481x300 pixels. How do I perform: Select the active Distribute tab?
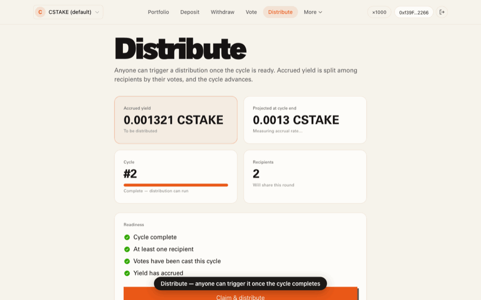[x=281, y=12]
